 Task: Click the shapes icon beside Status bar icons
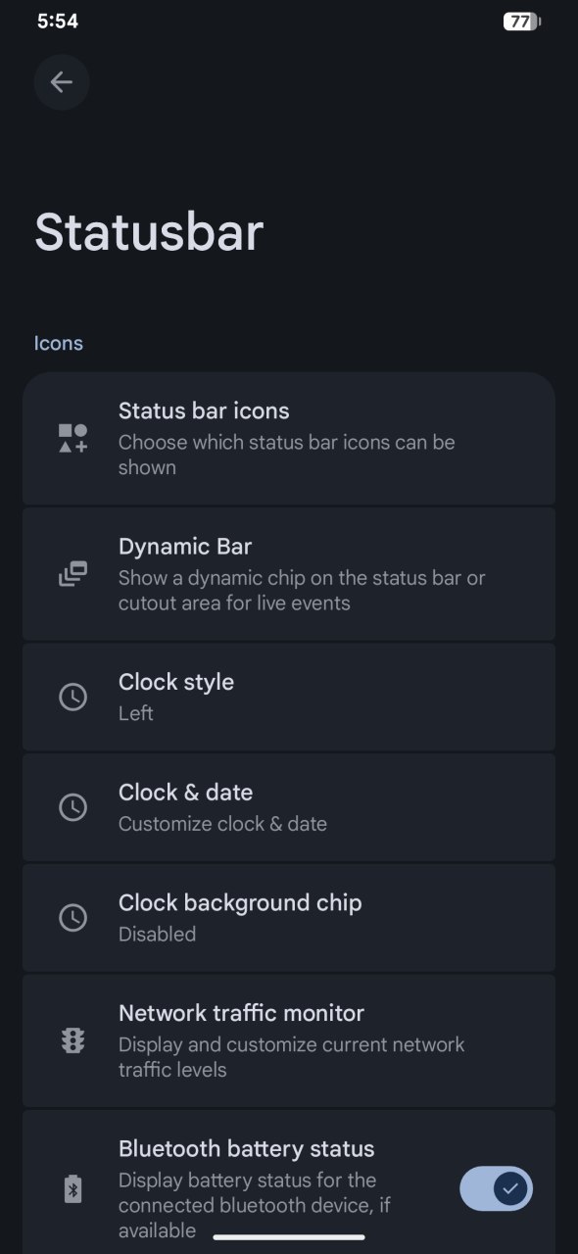click(x=72, y=438)
